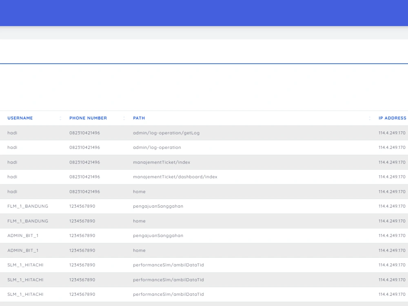Click ADMIN_BIT_1 in the home row
This screenshot has height=306, width=408.
click(x=22, y=251)
